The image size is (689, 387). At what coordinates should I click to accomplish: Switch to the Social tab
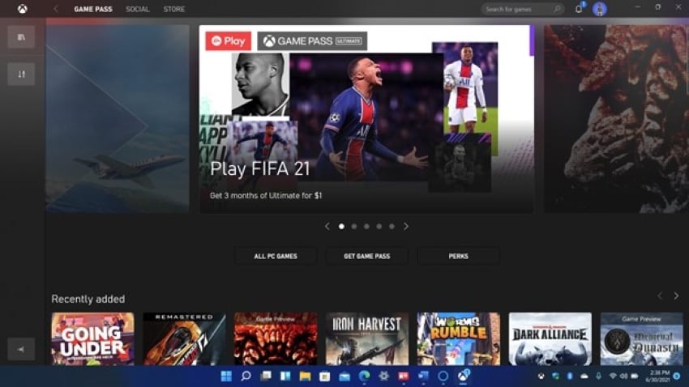tap(138, 9)
